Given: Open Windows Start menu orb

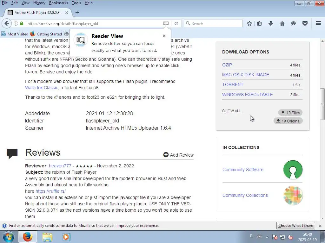Looking at the screenshot, I should click(x=8, y=237).
